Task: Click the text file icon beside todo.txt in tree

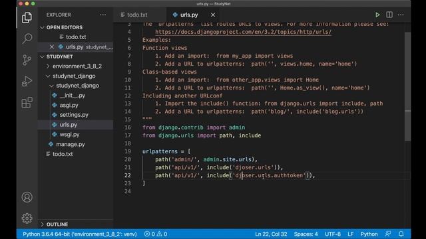Action: pos(48,154)
